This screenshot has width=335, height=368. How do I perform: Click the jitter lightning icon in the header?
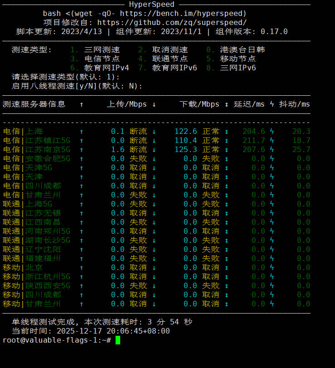coord(272,104)
